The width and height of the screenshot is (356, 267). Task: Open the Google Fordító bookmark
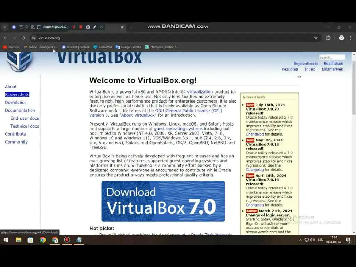click(x=128, y=47)
